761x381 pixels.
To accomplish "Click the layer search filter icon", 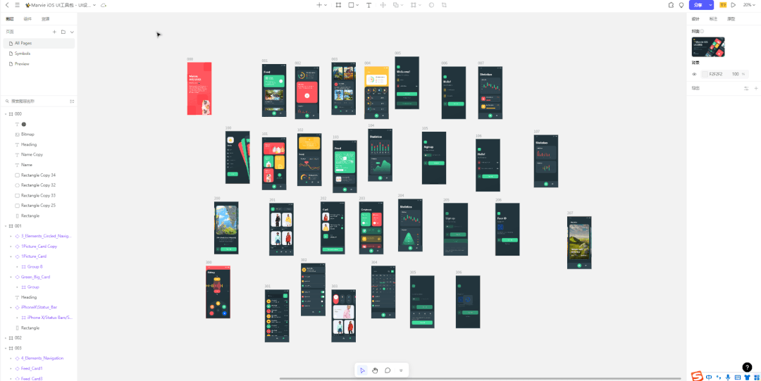I will (72, 101).
